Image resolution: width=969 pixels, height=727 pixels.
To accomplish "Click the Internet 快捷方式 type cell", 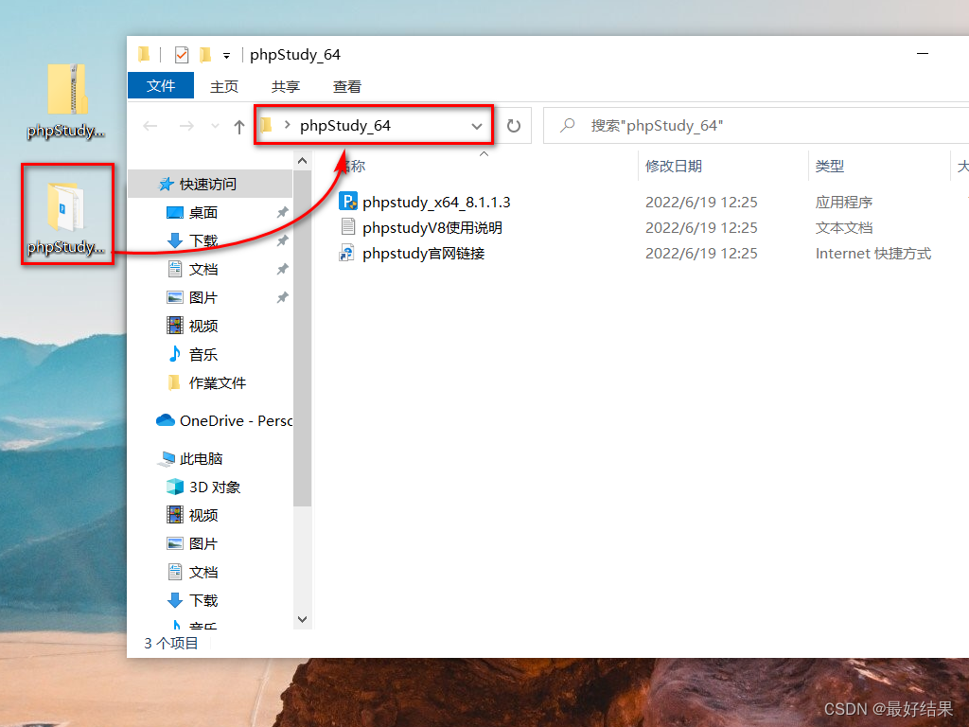I will pos(873,254).
